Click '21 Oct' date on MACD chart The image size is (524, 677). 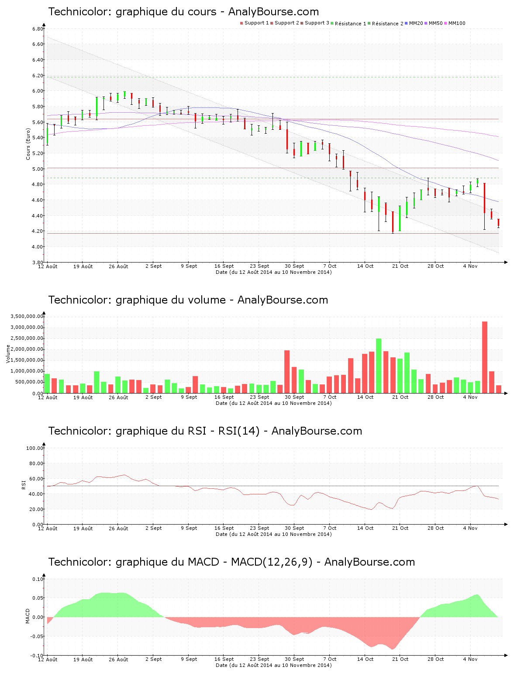(x=400, y=659)
